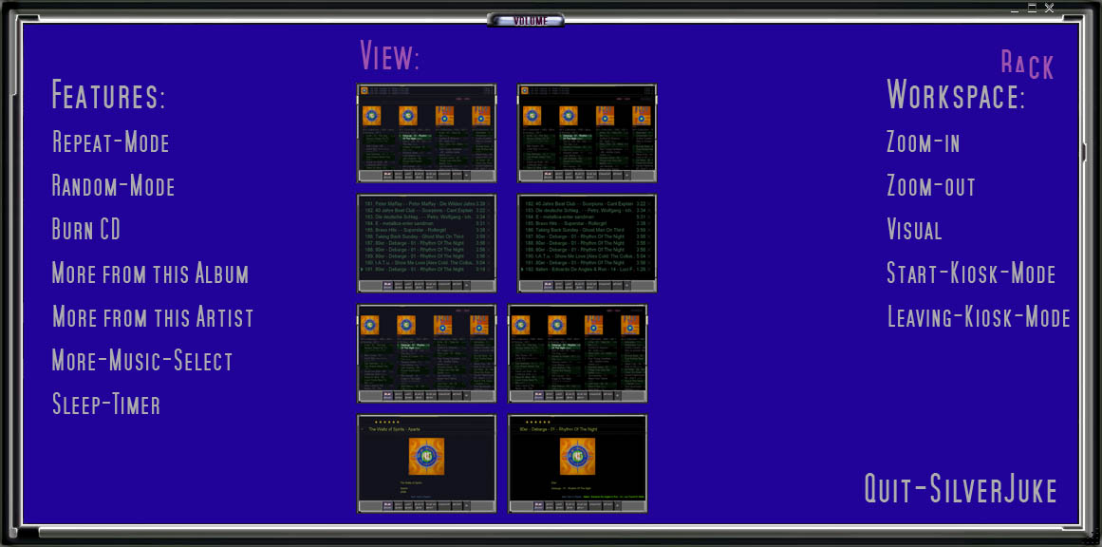Open More from this Album
1102x547 pixels.
tap(150, 273)
